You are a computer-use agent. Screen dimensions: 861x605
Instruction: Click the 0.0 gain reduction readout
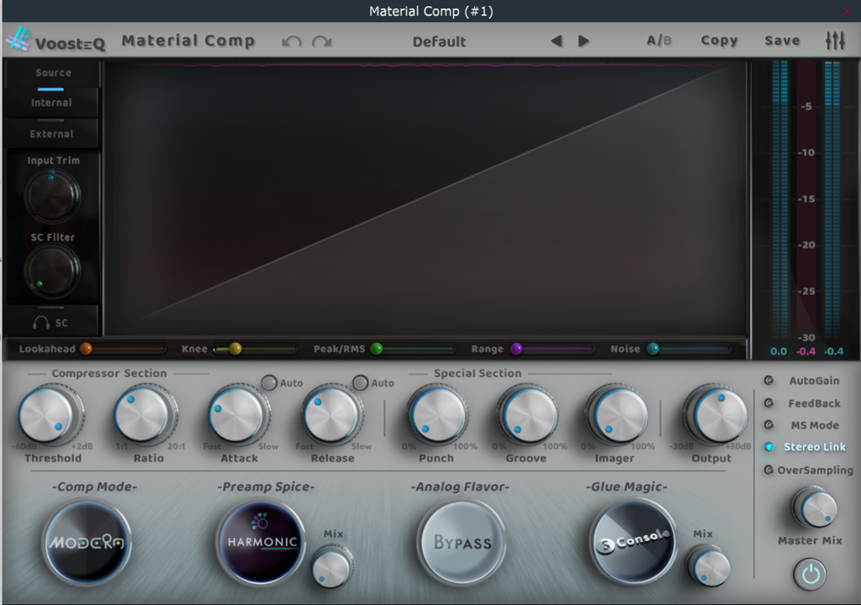(778, 351)
